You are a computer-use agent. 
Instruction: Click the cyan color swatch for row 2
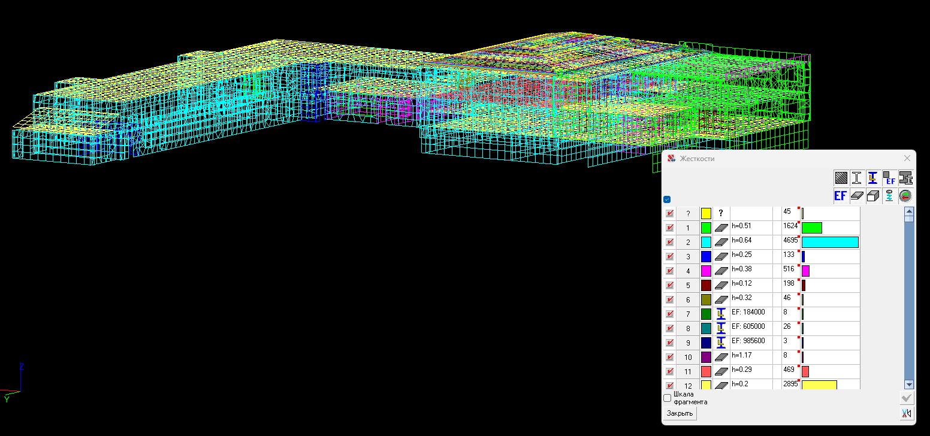pos(706,243)
